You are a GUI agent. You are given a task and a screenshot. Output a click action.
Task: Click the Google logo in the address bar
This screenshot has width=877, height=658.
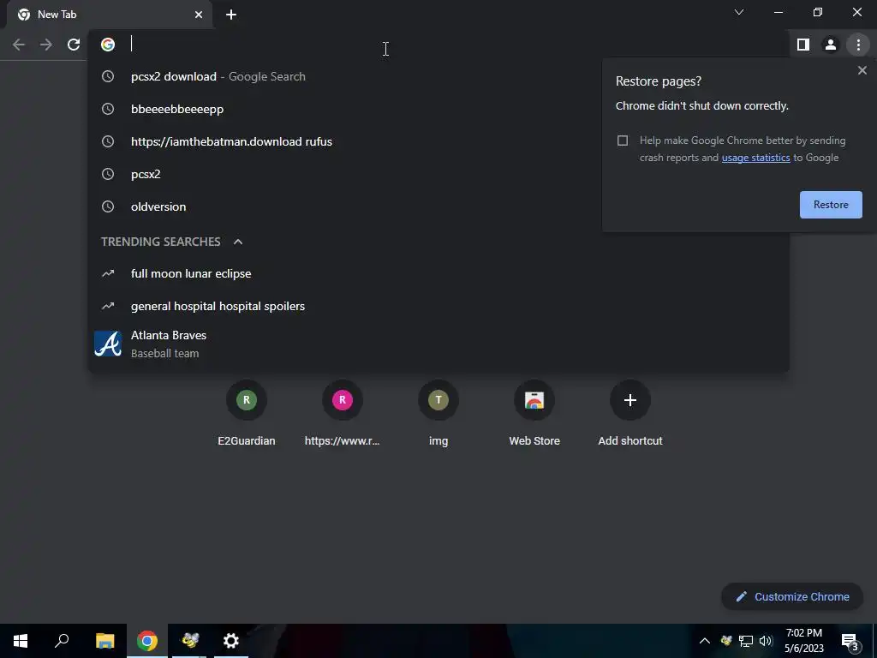(108, 45)
